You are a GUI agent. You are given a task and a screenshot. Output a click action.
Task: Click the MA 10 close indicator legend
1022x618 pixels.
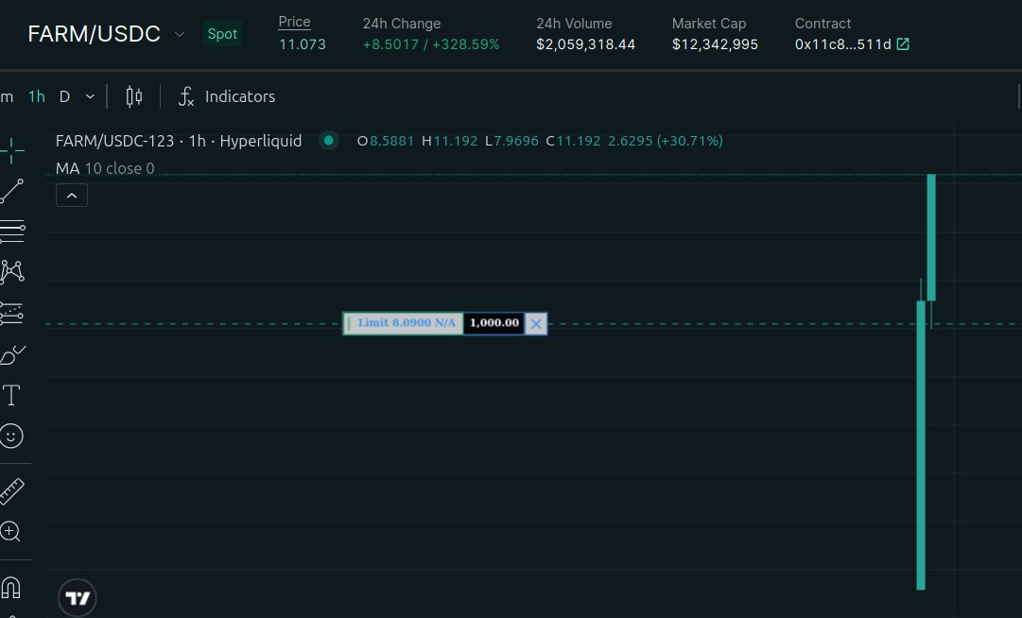105,168
